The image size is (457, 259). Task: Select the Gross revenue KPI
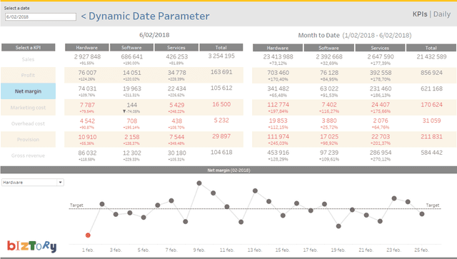29,156
